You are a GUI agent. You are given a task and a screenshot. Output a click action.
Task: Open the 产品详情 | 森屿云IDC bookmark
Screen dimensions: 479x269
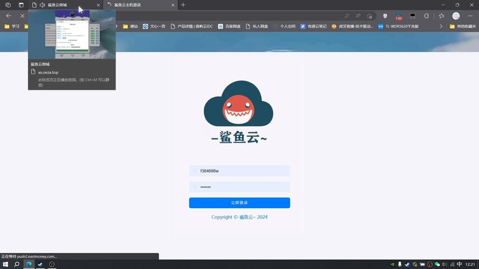point(191,26)
